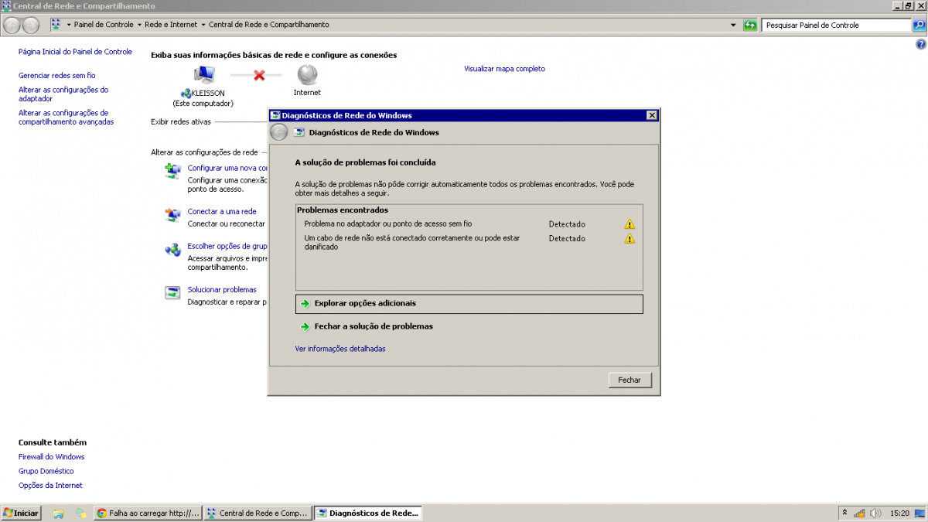Image resolution: width=928 pixels, height=522 pixels.
Task: Click the blue help question mark icon
Action: pyautogui.click(x=920, y=45)
